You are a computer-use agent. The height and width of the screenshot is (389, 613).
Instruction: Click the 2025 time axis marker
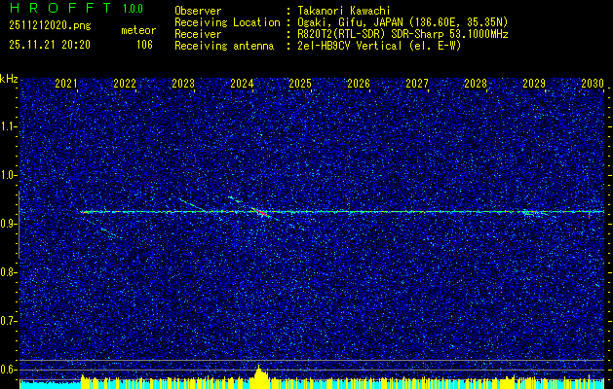[x=300, y=84]
